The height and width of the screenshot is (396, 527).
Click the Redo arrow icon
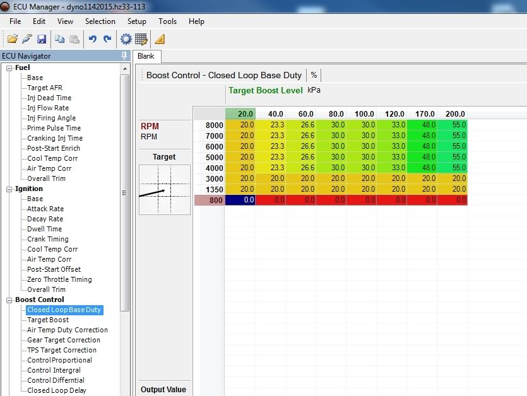[107, 39]
